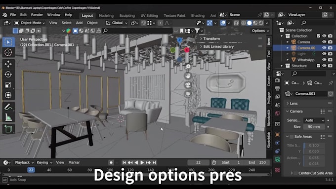Activate the Add Cube tool
Screen dimensions: 336x189
[8, 129]
